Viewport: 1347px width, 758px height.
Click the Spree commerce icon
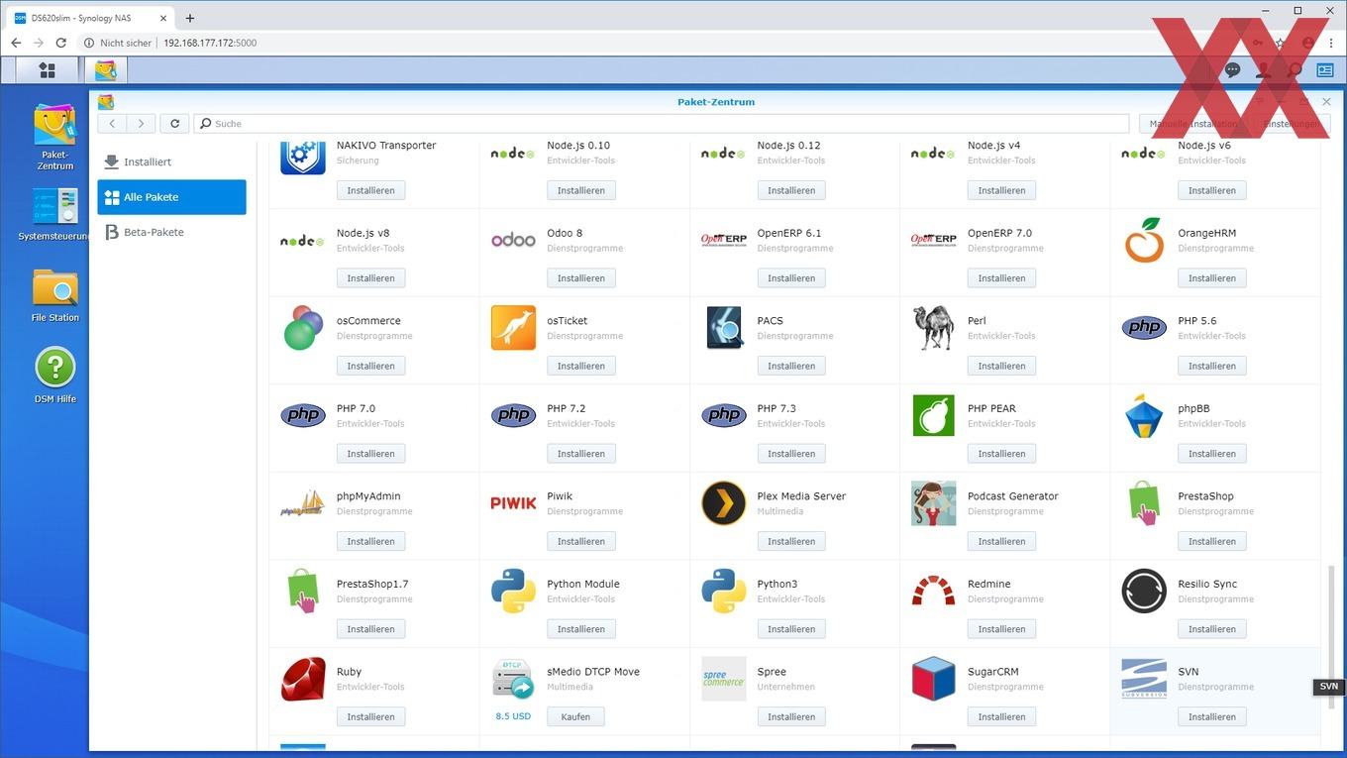pyautogui.click(x=724, y=679)
